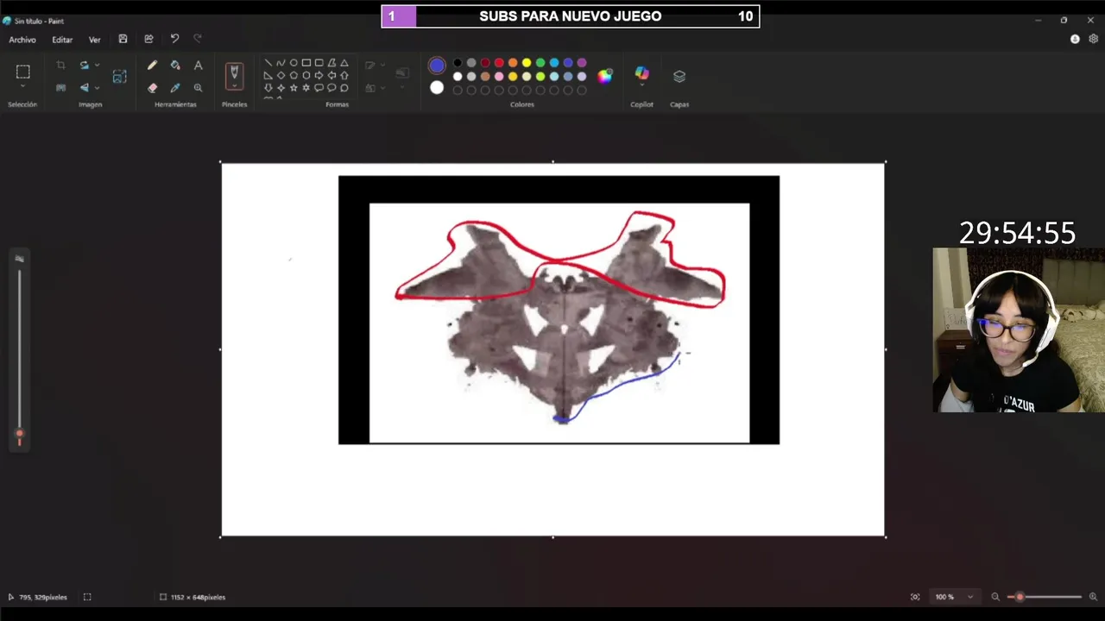Image resolution: width=1105 pixels, height=621 pixels.
Task: Expand the flip options arrow
Action: pos(97,87)
